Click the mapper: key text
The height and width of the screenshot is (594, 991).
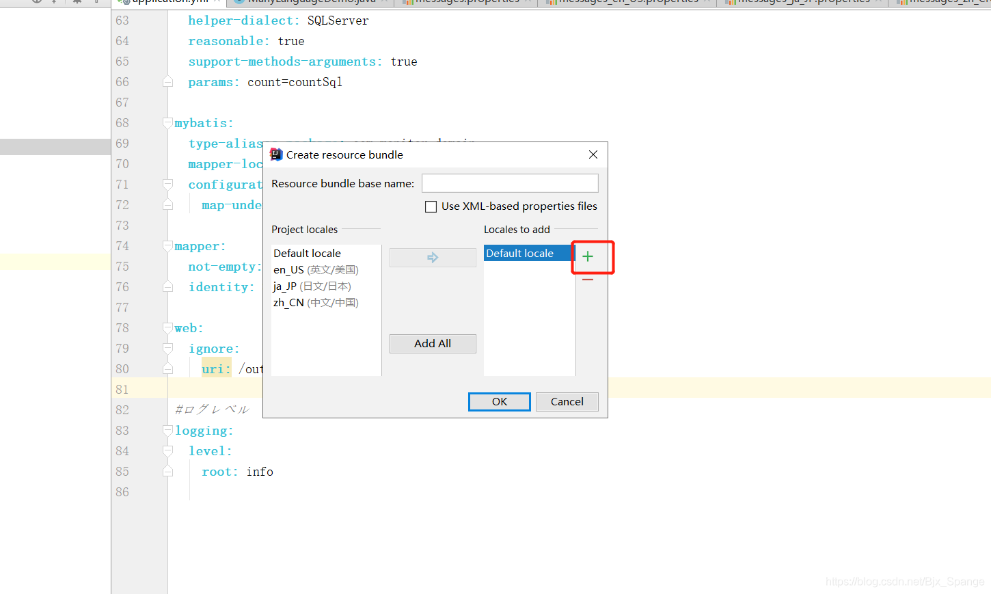coord(200,246)
